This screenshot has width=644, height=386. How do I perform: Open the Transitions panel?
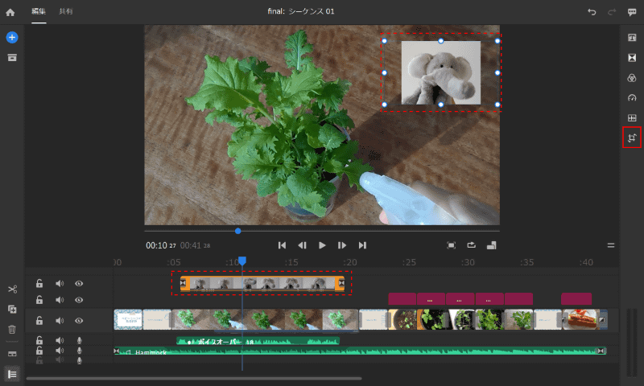(x=632, y=58)
